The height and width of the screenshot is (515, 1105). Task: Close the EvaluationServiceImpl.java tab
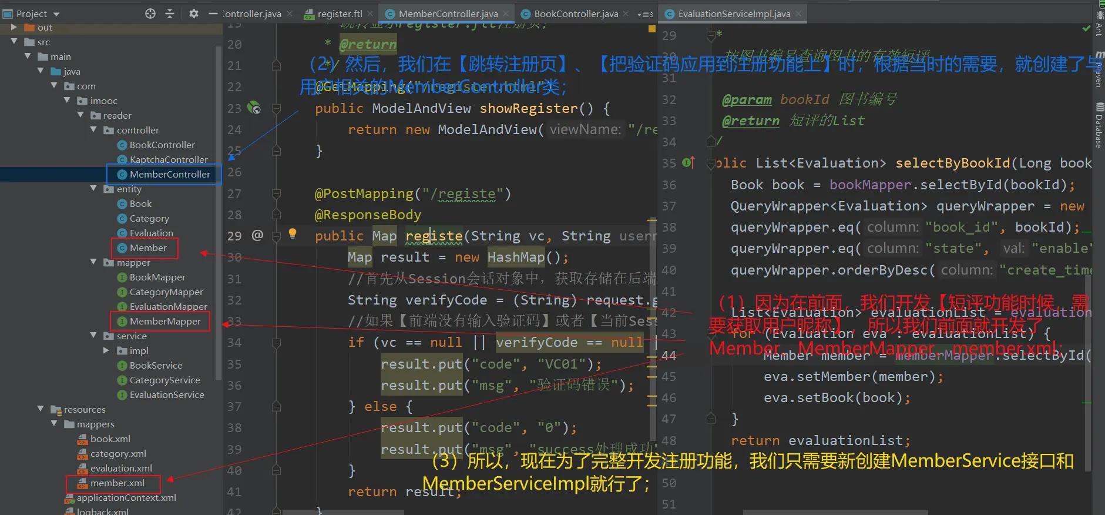(798, 14)
